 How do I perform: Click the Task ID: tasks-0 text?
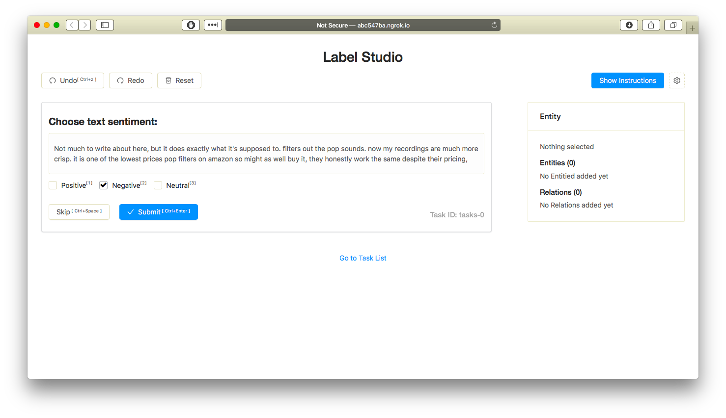tap(457, 215)
